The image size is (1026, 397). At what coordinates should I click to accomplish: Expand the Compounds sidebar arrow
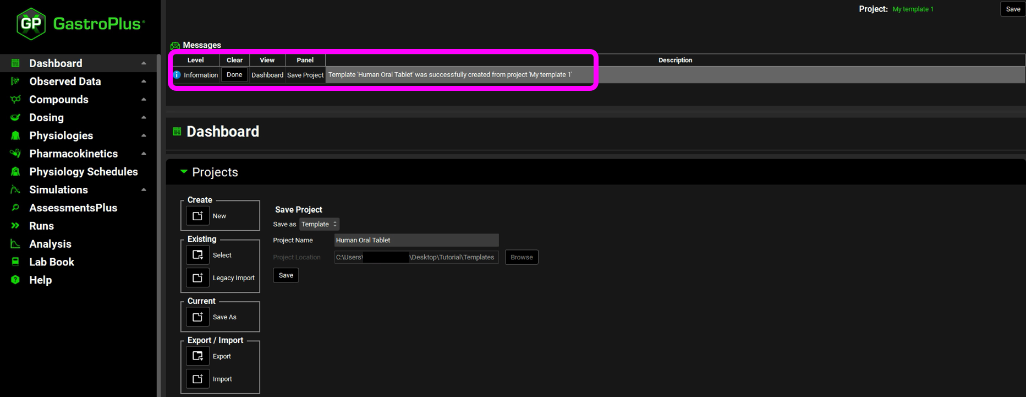tap(144, 100)
